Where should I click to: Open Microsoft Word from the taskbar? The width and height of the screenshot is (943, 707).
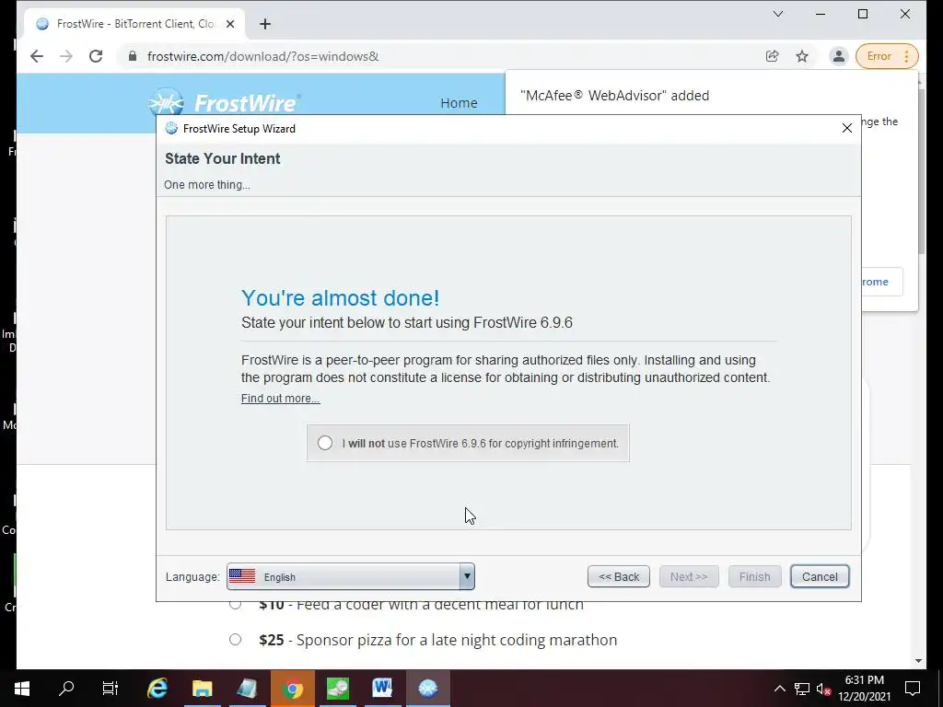pos(382,689)
